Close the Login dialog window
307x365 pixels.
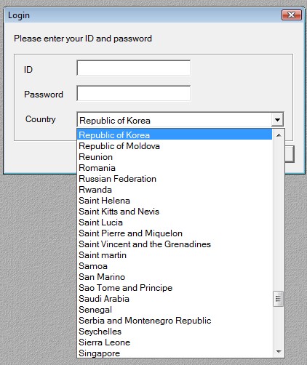292,15
